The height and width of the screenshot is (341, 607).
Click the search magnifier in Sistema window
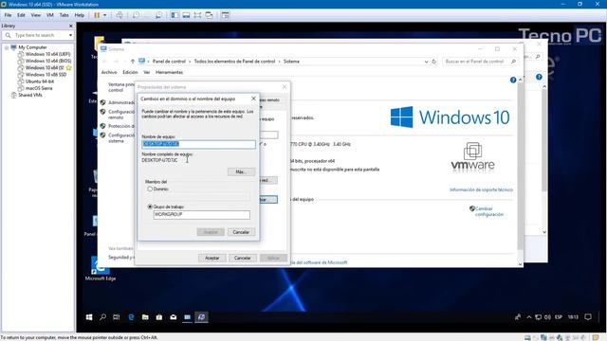tap(514, 62)
